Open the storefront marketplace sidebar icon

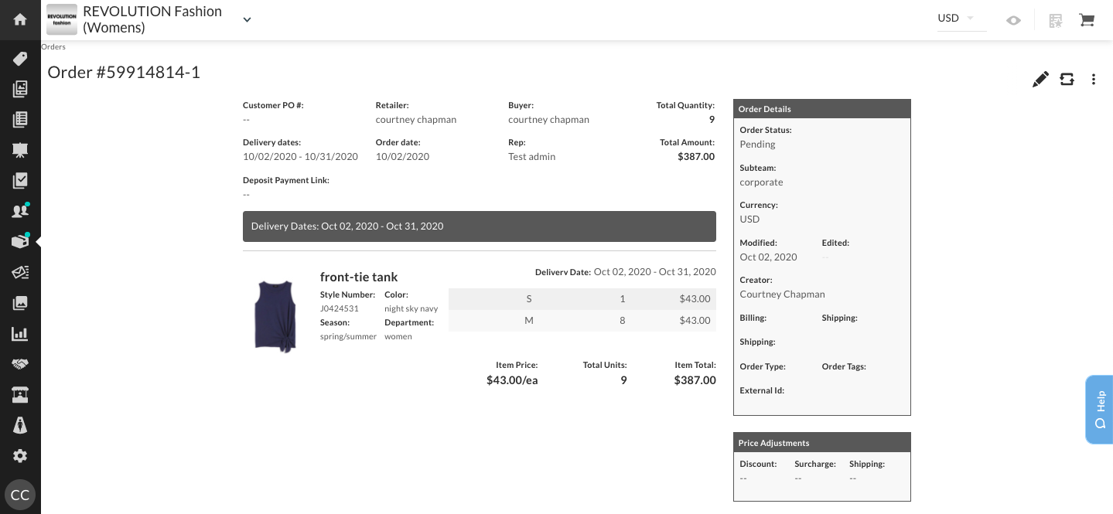coord(20,395)
